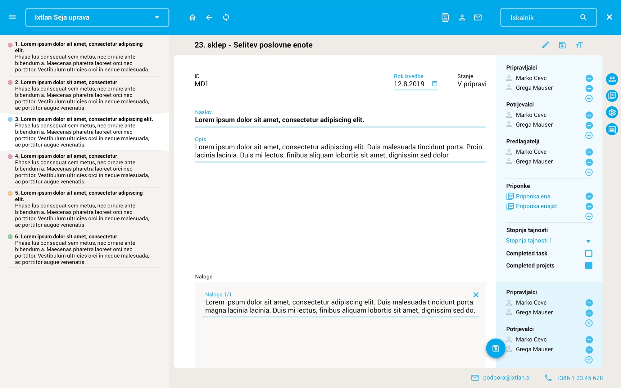621x388 pixels.
Task: Click the search magnifier icon
Action: [x=583, y=17]
